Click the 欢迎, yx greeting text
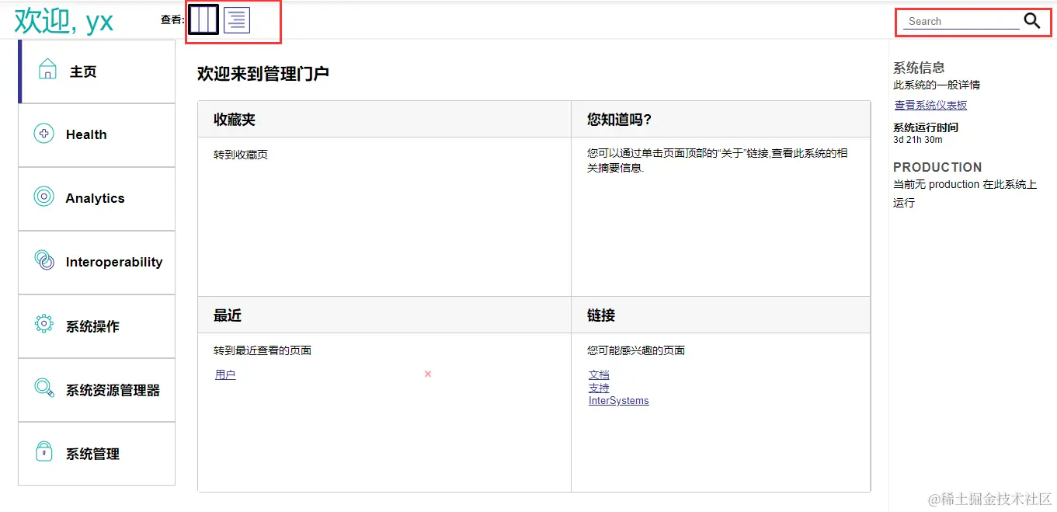1057x512 pixels. point(64,21)
